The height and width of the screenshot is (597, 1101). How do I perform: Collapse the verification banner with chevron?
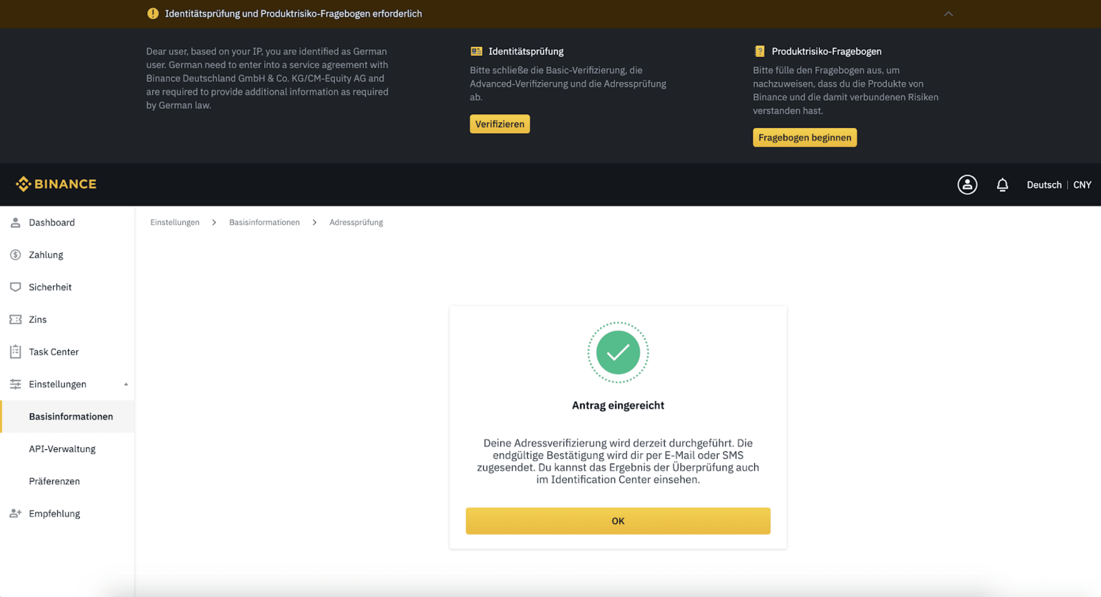point(948,14)
